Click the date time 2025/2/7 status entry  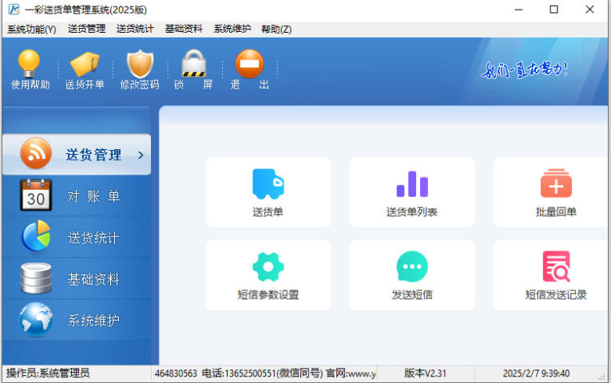point(536,373)
